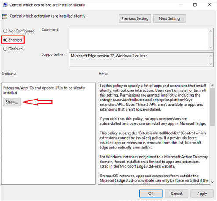Click the Cancel button
The width and height of the screenshot is (217, 201).
tap(176, 194)
